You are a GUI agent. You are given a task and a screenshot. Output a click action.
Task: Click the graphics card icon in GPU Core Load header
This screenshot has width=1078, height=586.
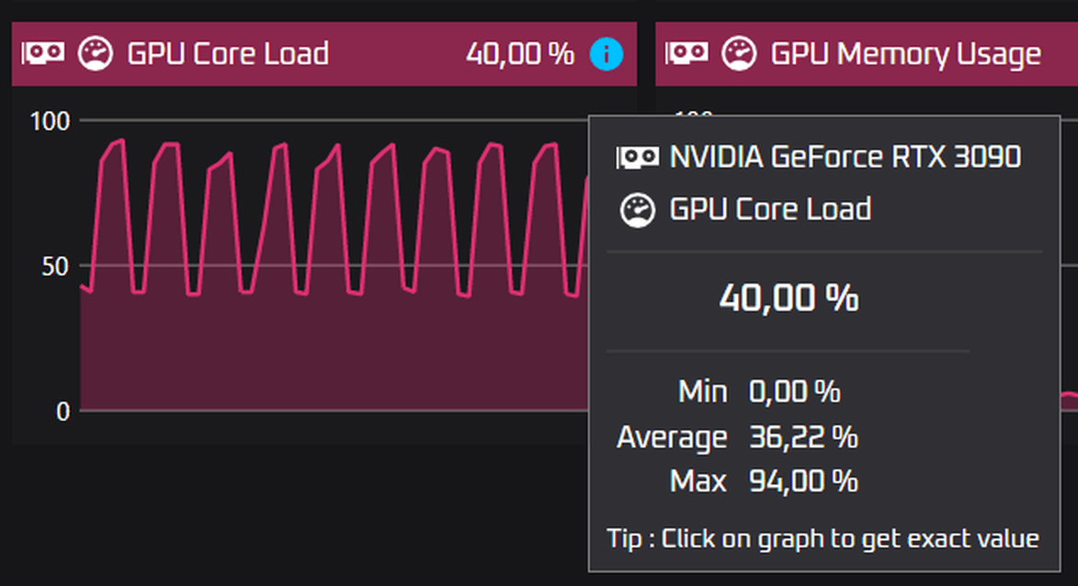[42, 53]
